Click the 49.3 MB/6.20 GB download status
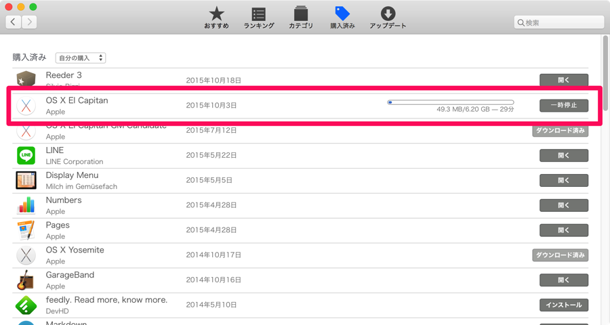 coord(475,109)
